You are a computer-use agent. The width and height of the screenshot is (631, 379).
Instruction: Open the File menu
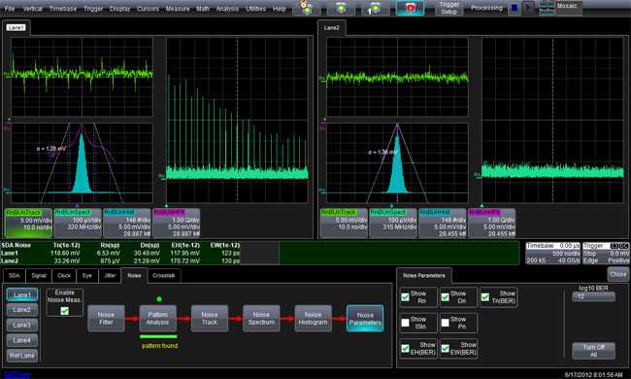10,9
